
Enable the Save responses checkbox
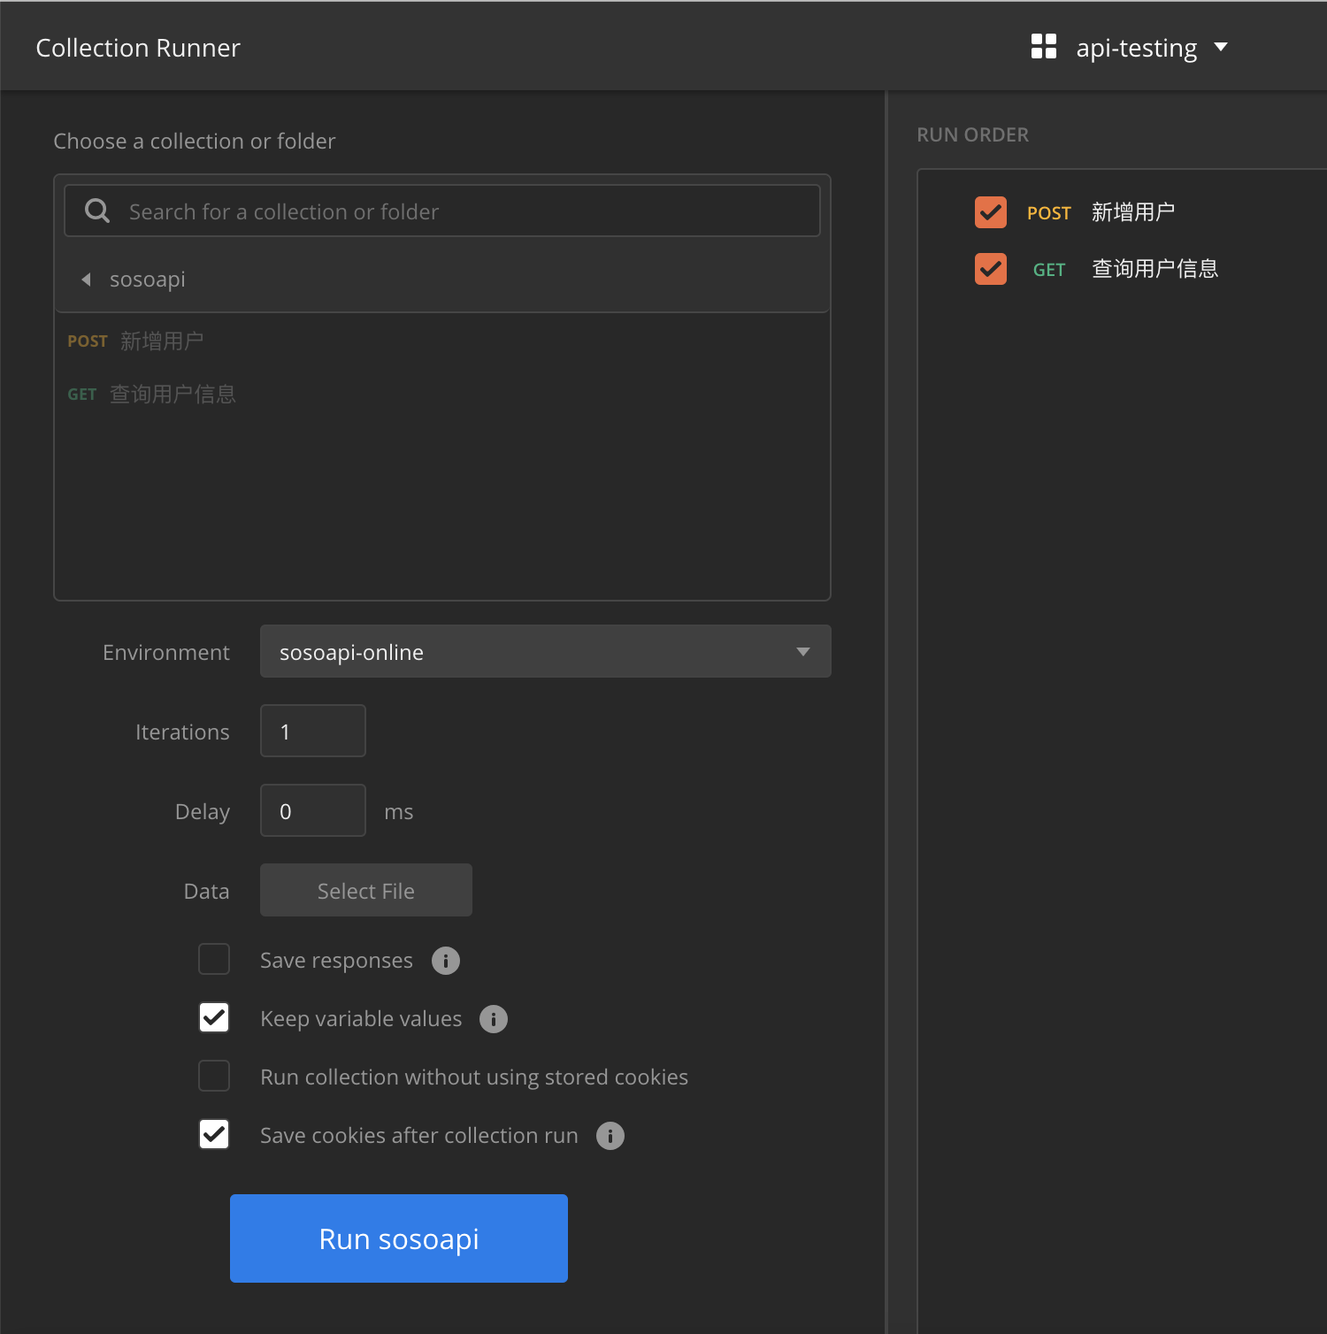coord(214,959)
